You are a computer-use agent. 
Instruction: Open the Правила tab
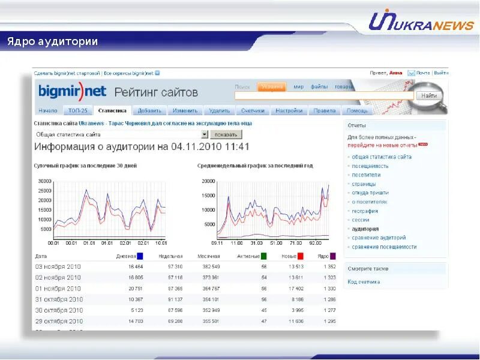point(325,110)
